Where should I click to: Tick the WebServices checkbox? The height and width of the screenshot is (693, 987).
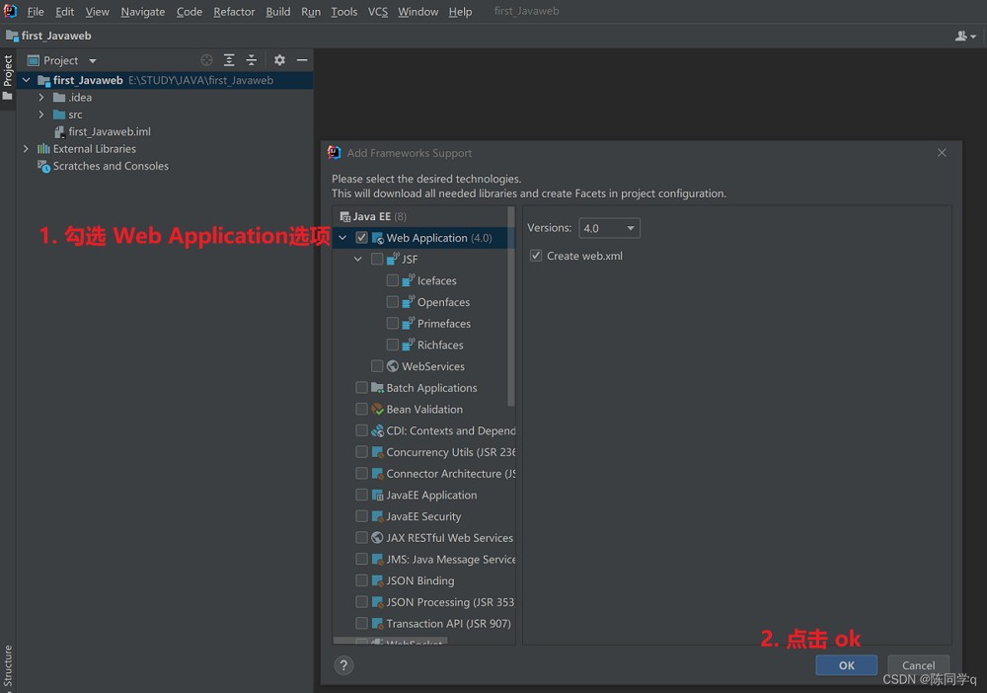[377, 365]
